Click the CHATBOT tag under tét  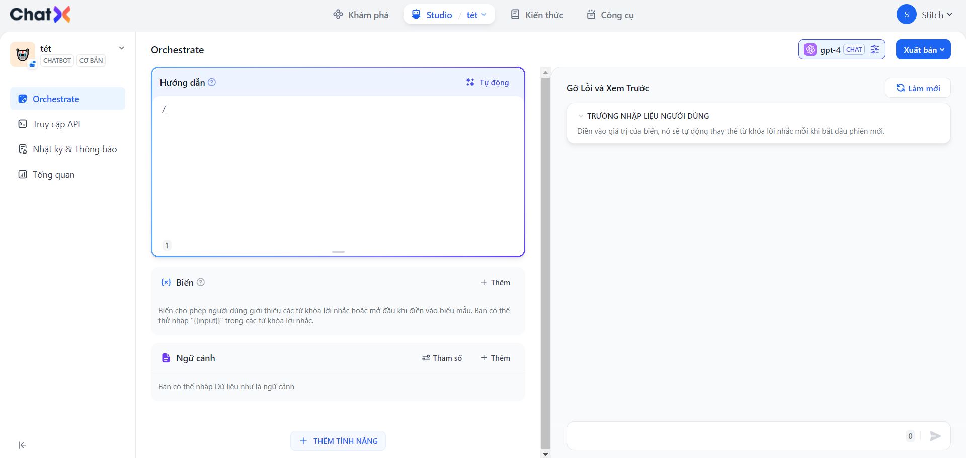point(57,60)
